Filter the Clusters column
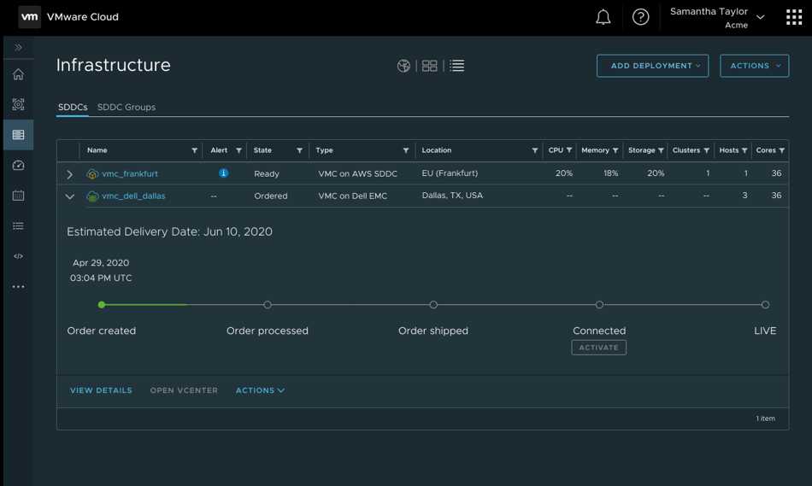The height and width of the screenshot is (486, 812). click(706, 150)
